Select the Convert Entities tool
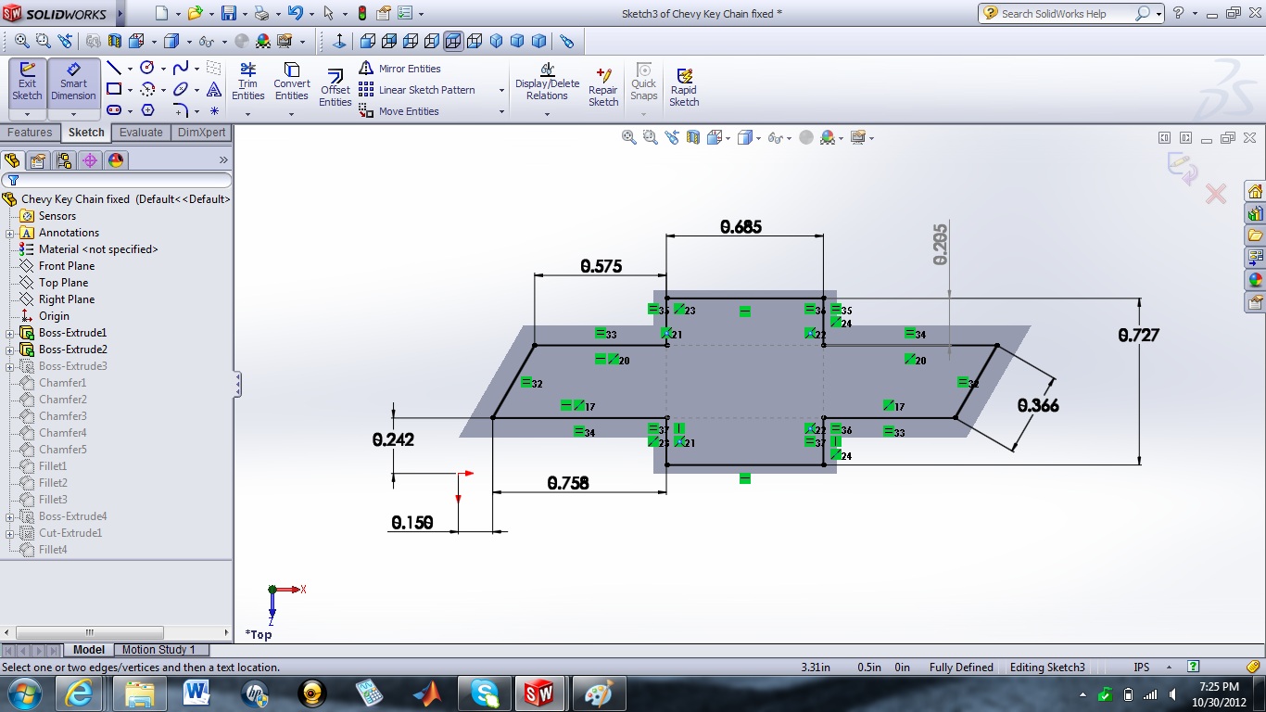The image size is (1266, 712). point(291,82)
